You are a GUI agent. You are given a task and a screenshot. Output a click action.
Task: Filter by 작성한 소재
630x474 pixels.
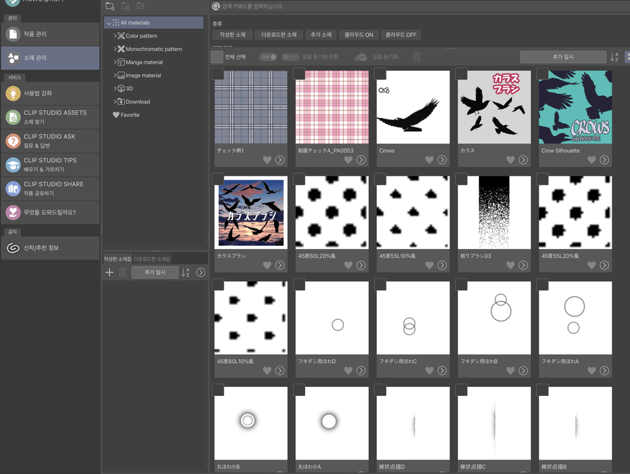232,35
